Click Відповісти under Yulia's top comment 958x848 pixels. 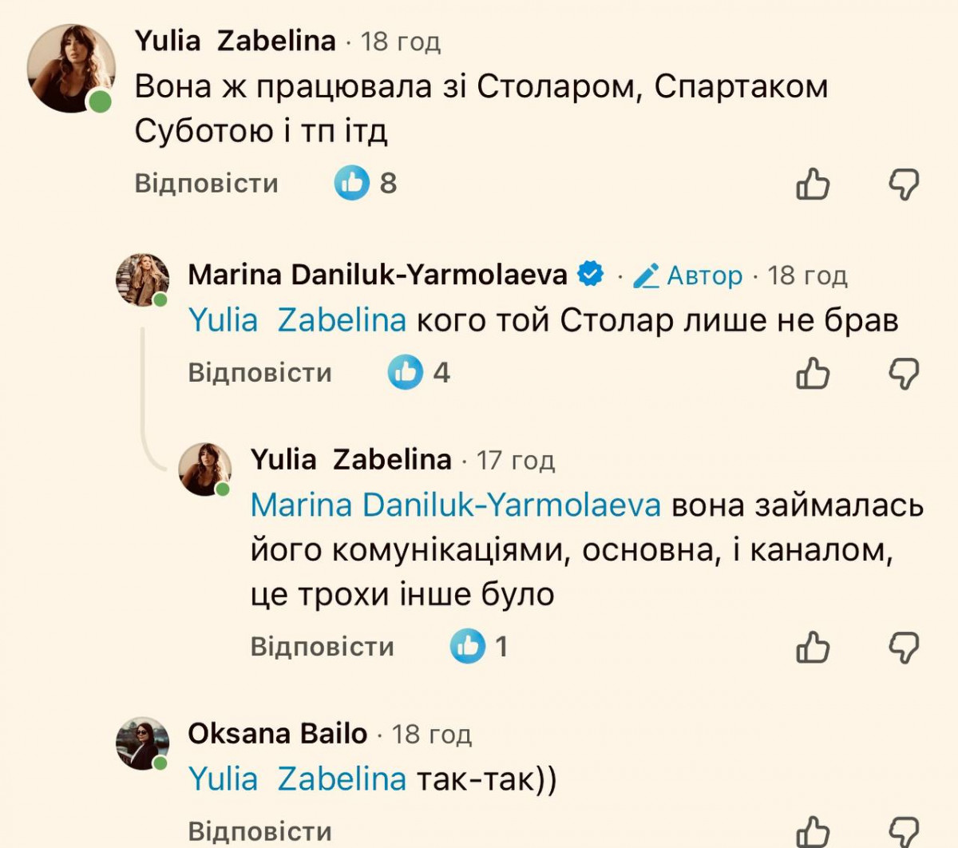pos(206,183)
